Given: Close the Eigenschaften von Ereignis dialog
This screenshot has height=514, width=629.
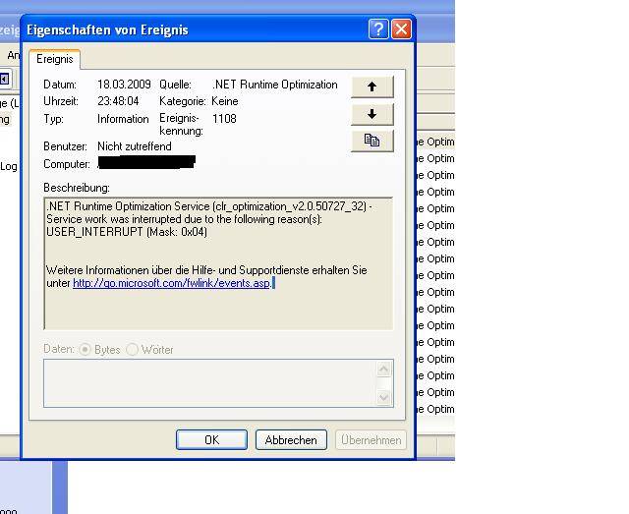Looking at the screenshot, I should 402,29.
